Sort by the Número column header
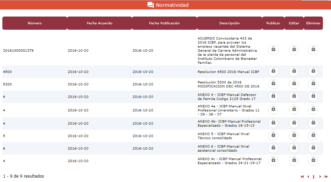 click(35, 23)
